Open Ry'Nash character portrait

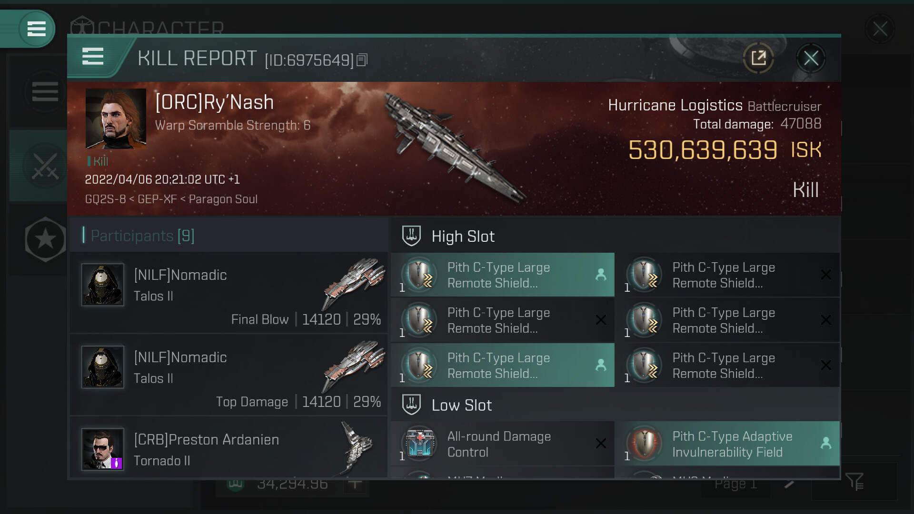click(116, 119)
